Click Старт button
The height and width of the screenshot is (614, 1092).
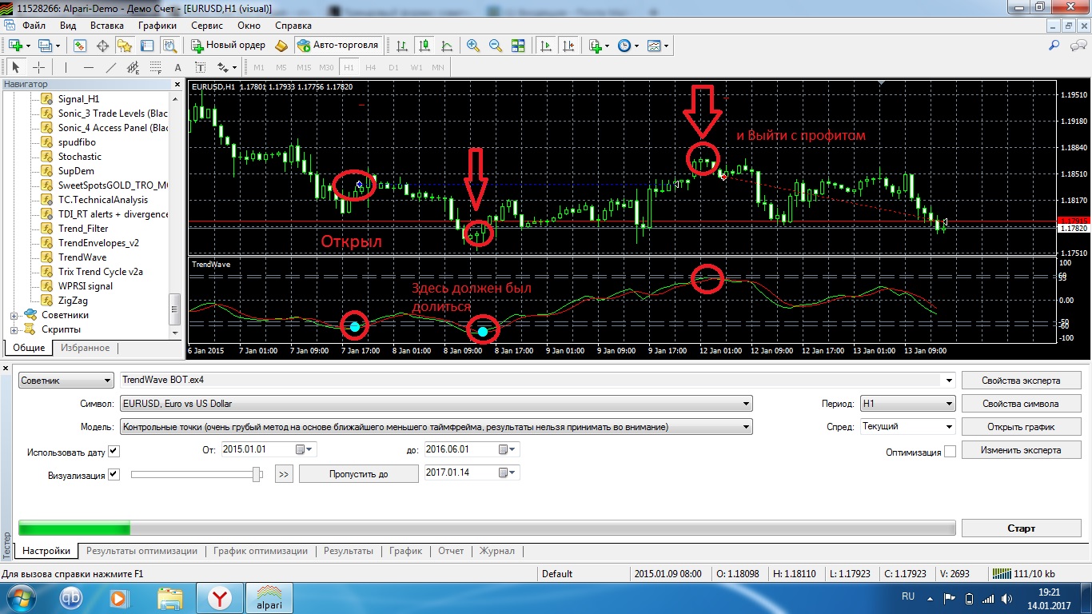pos(1021,528)
